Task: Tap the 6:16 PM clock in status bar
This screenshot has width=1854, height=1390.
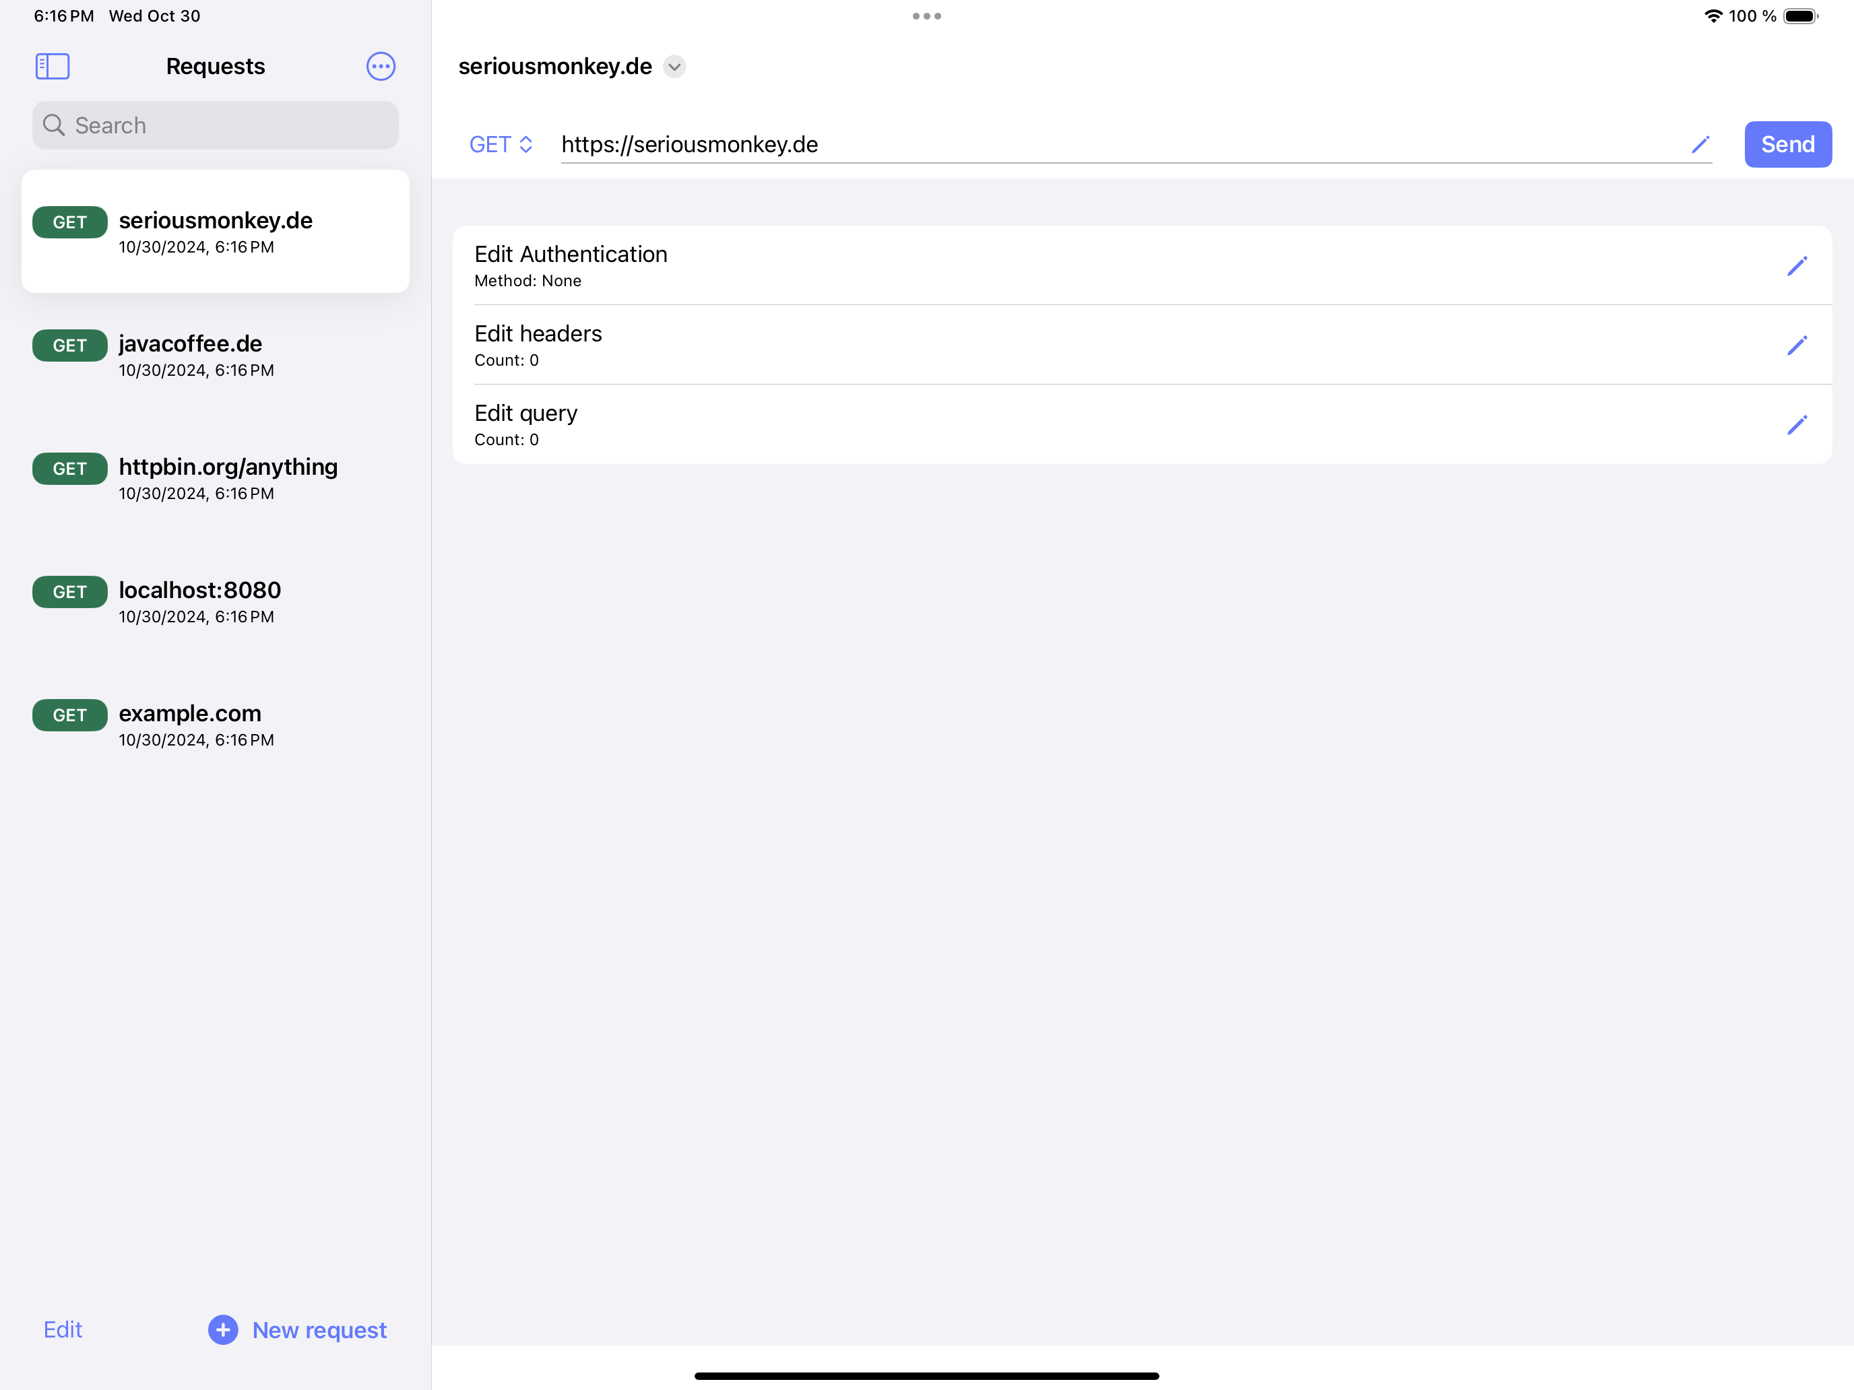Action: 64,16
